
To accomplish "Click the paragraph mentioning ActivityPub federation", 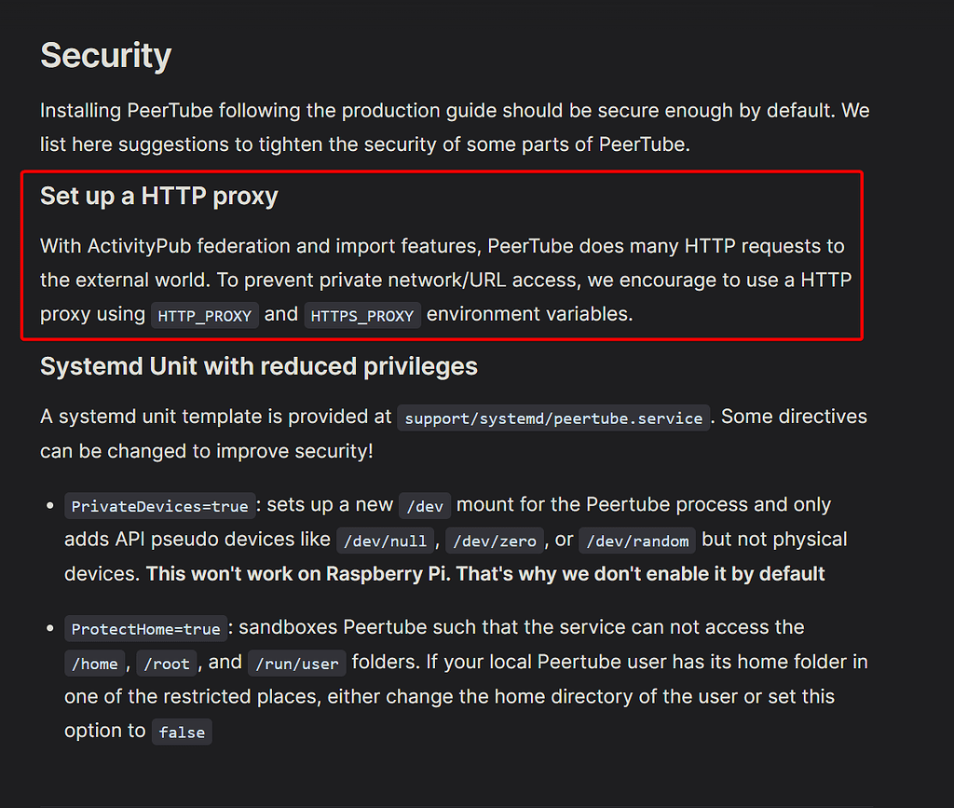I will click(x=446, y=280).
